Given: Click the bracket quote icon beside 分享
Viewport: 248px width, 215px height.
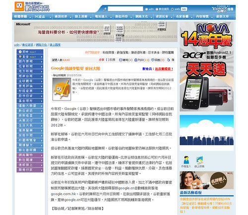Looking at the screenshot, I should click(x=108, y=60).
